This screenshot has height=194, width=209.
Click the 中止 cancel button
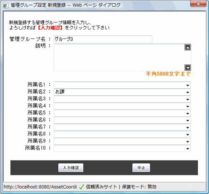coord(141,168)
